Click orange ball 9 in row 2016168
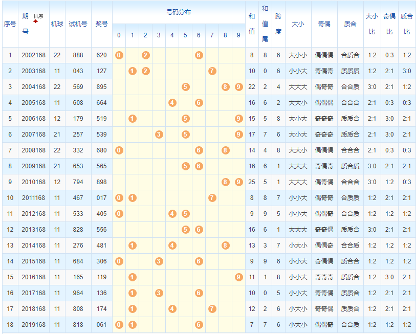Viewport: 416px width, 334px height. click(238, 277)
